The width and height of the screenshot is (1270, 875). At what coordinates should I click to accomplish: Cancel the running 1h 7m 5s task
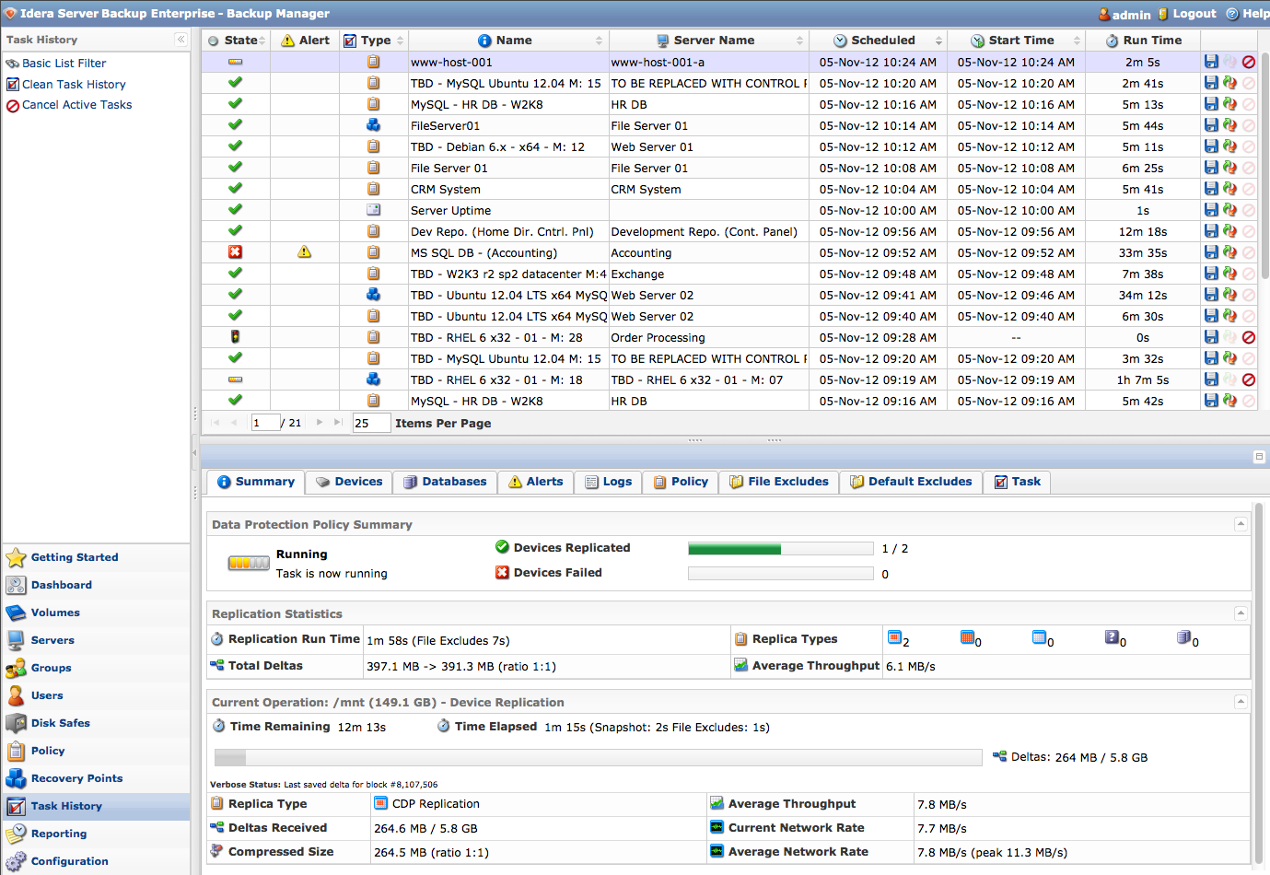coord(1249,379)
